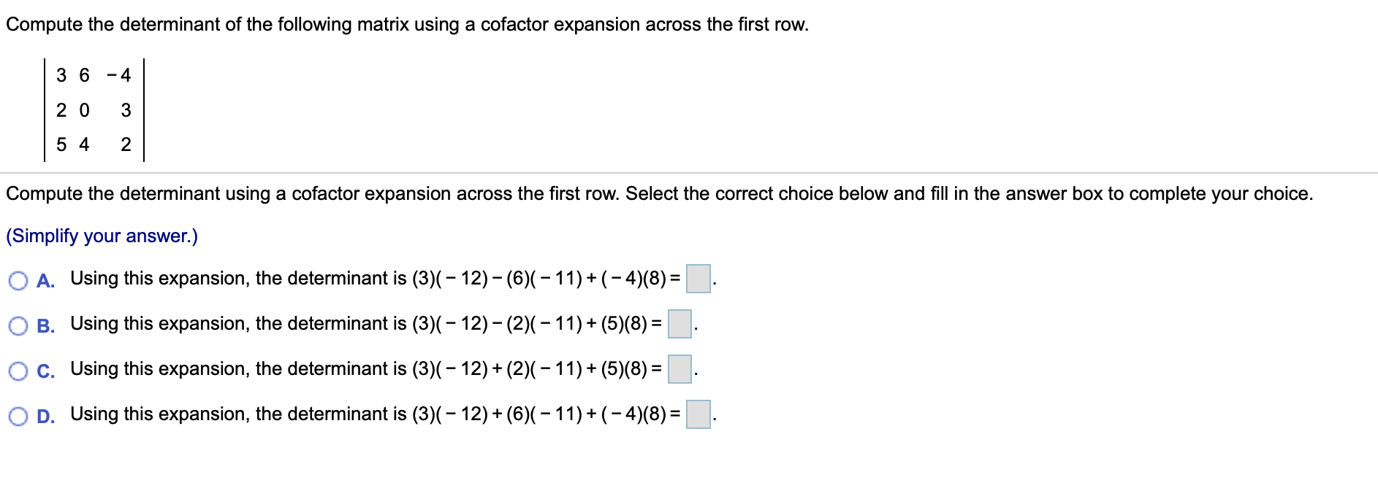Click the blue 'Simplify your answer' hint
The width and height of the screenshot is (1378, 480).
coord(102,236)
